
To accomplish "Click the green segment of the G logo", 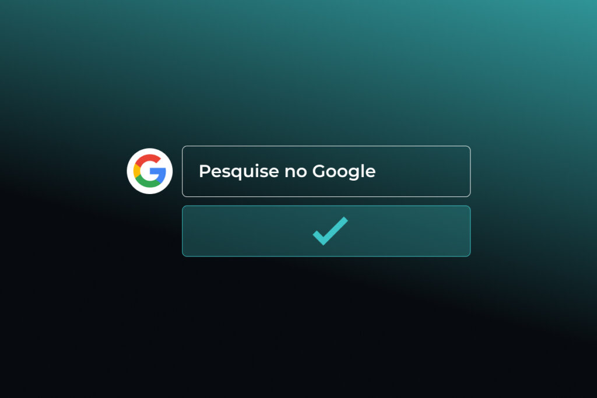I will point(149,182).
